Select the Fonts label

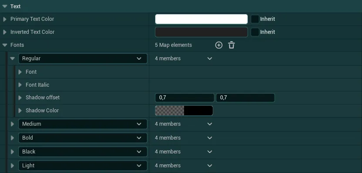click(x=17, y=45)
